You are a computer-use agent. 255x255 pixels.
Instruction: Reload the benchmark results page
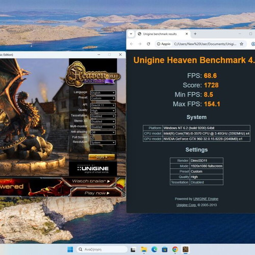point(148,44)
